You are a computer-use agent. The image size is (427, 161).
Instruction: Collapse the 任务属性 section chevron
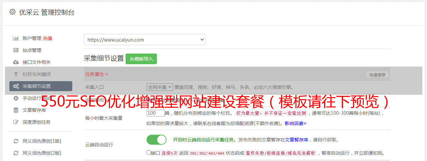click(x=107, y=74)
